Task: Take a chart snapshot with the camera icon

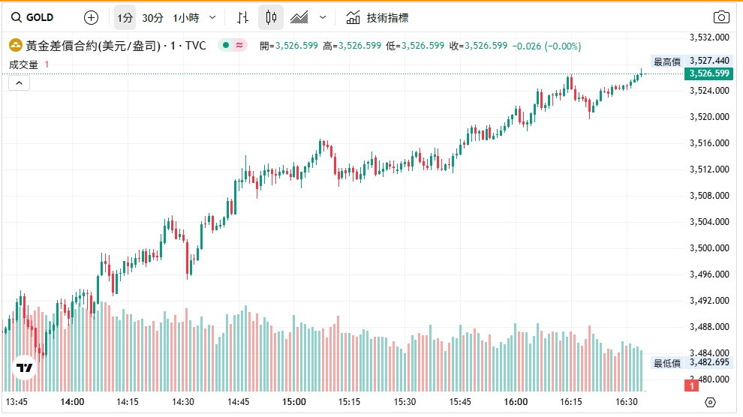Action: (720, 17)
